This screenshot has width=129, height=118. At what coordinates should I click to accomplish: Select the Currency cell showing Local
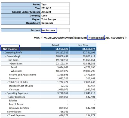(x=55, y=15)
